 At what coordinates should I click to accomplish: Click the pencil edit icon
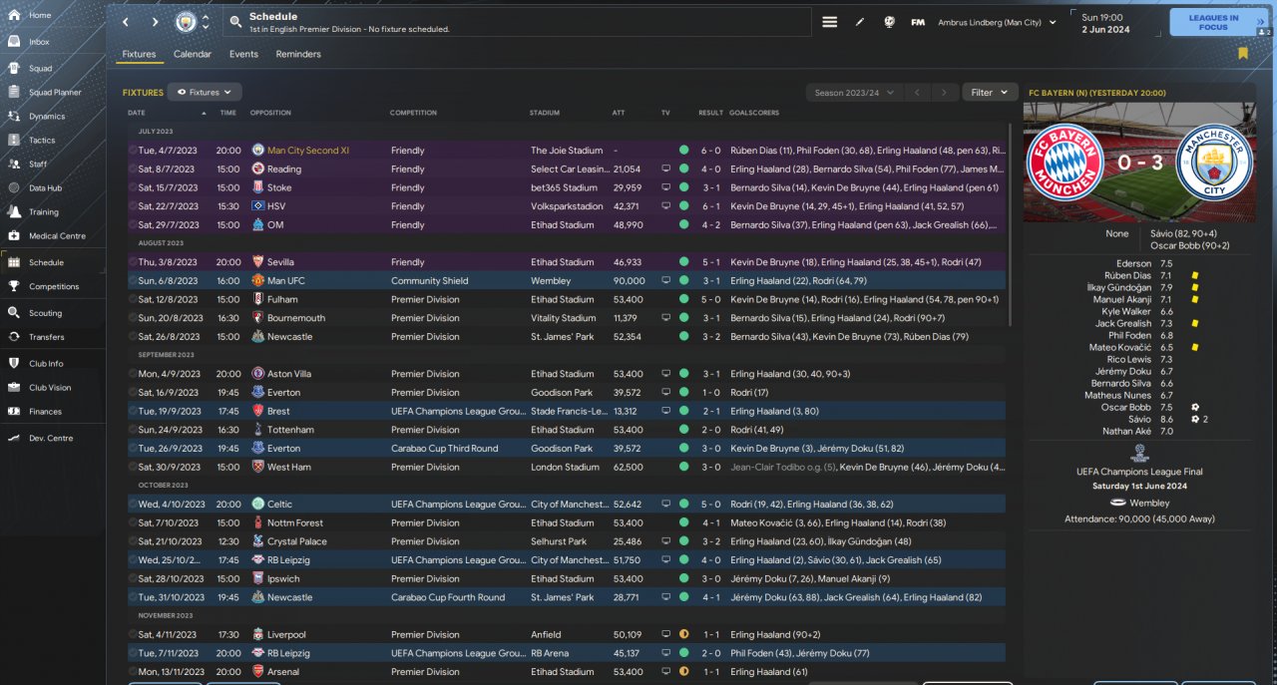859,22
